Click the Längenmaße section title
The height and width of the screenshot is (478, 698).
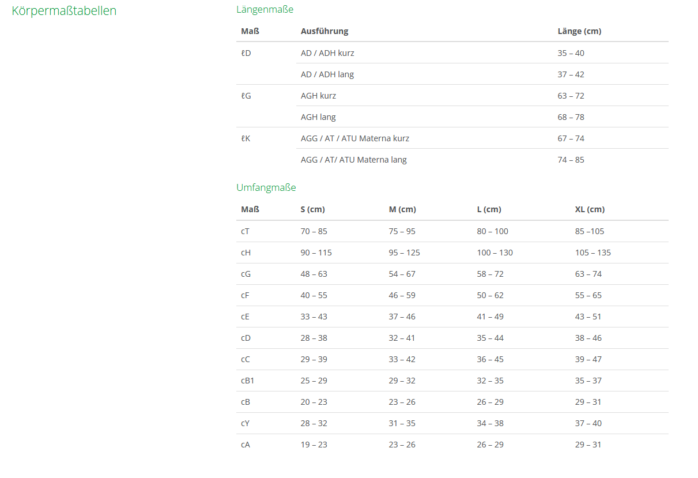[x=265, y=9]
